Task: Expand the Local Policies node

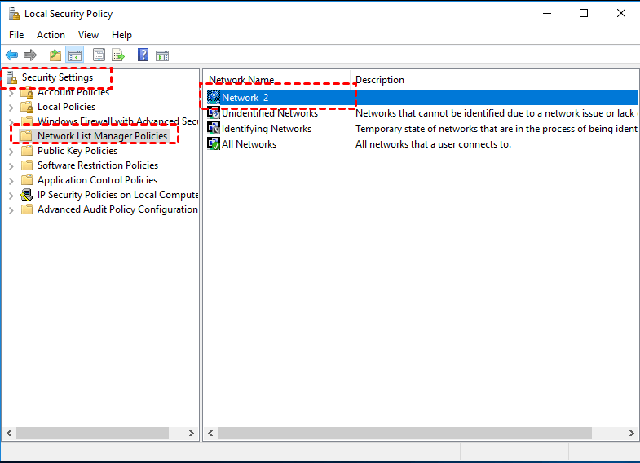Action: click(11, 107)
